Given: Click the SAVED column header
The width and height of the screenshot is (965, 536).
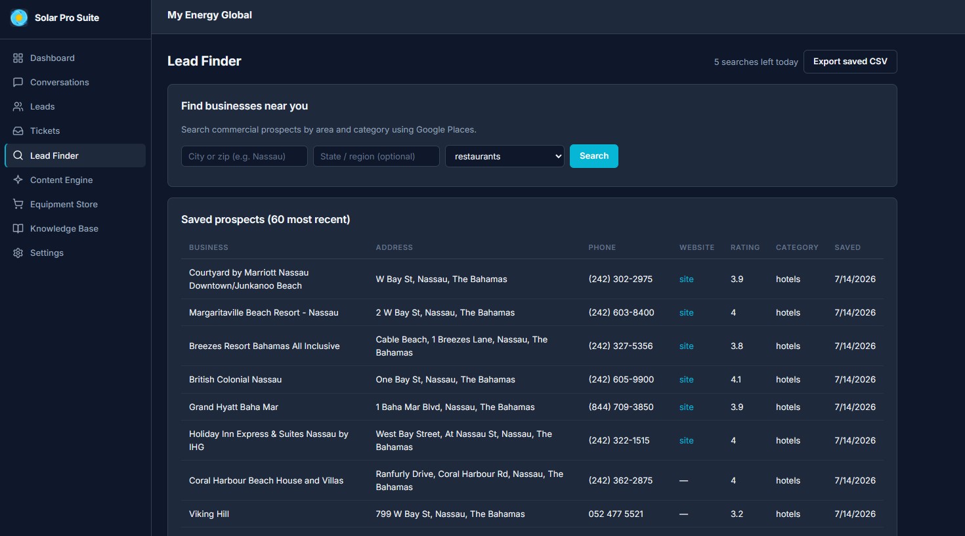Looking at the screenshot, I should pos(847,247).
